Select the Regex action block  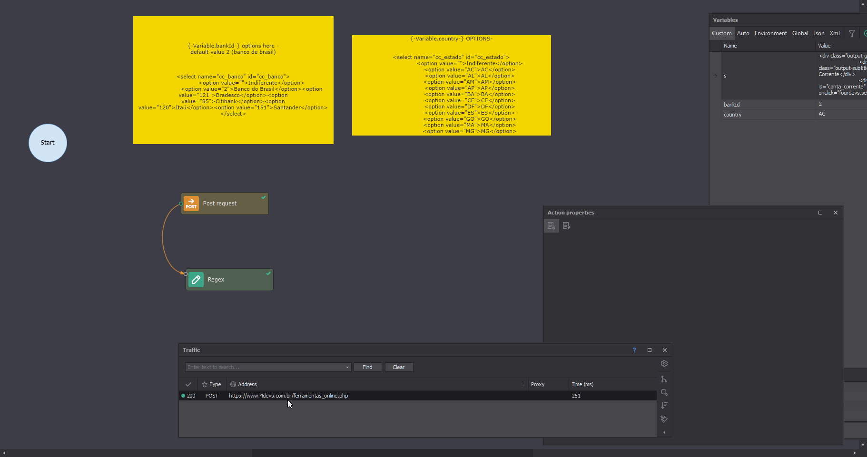tap(229, 280)
